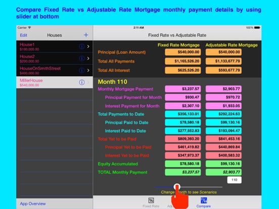Screen dimensions: 279x209
Task: Open info for HouseOnSmithStreet
Action: 82,70
